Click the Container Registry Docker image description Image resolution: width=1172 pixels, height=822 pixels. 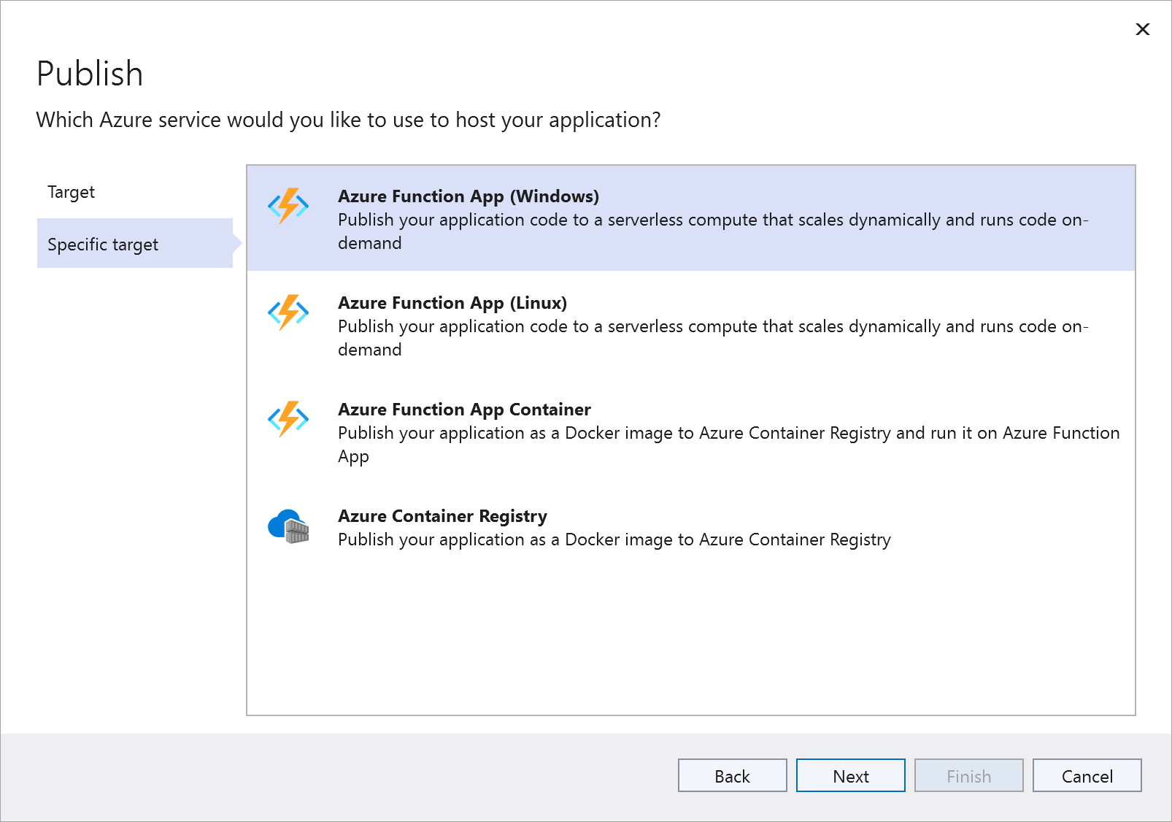point(614,539)
